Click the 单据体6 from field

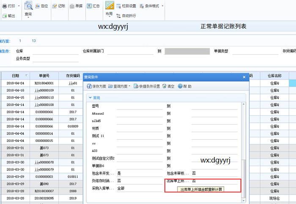(x=140, y=166)
